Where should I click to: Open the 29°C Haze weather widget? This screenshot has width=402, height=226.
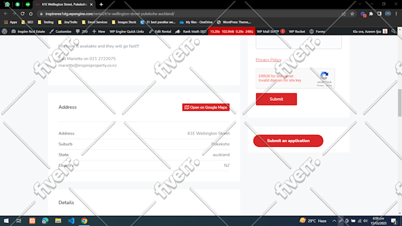(313, 221)
